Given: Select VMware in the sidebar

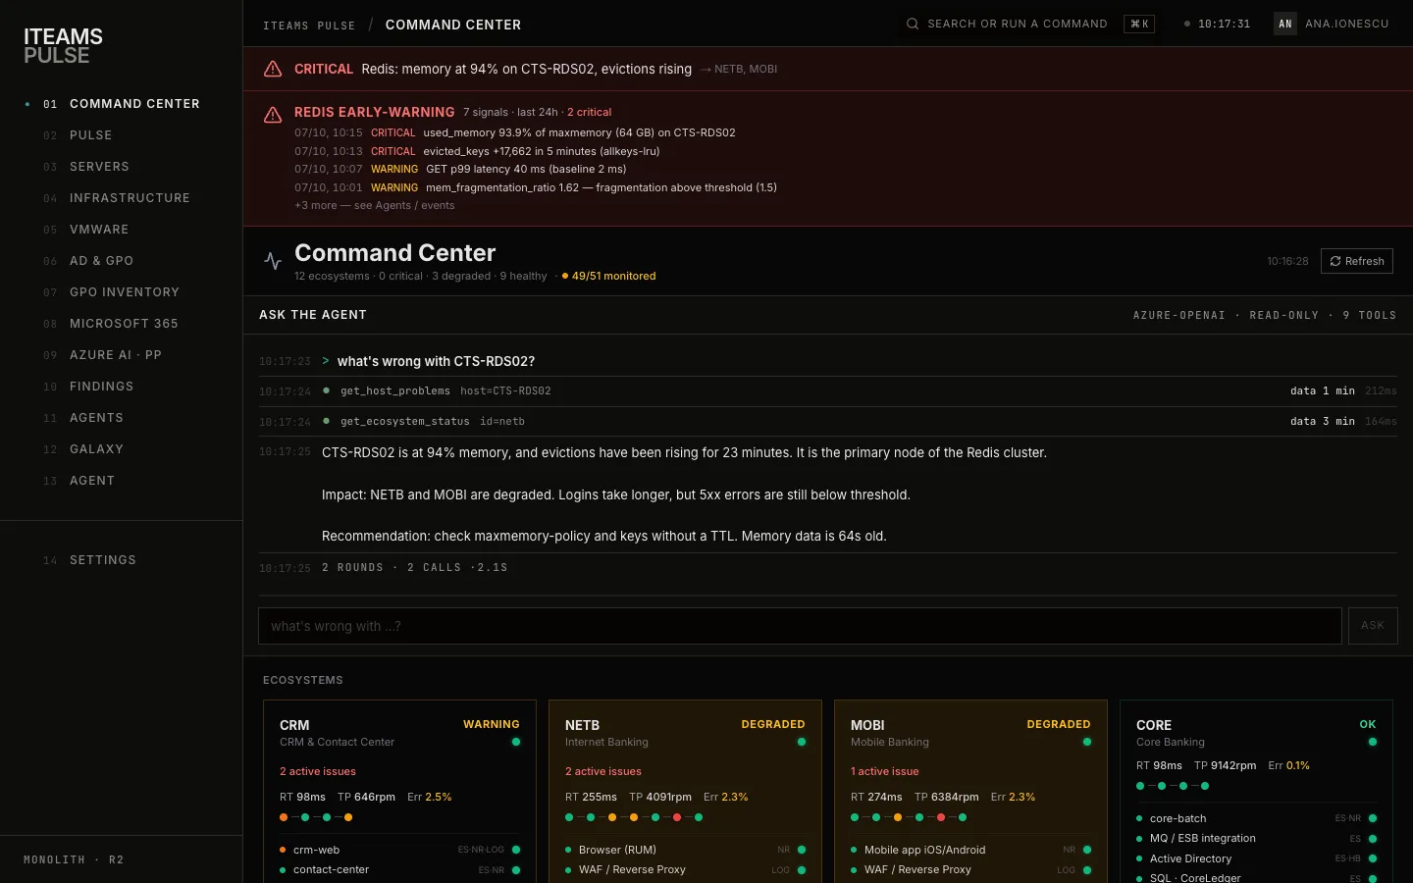Looking at the screenshot, I should pos(122,230).
